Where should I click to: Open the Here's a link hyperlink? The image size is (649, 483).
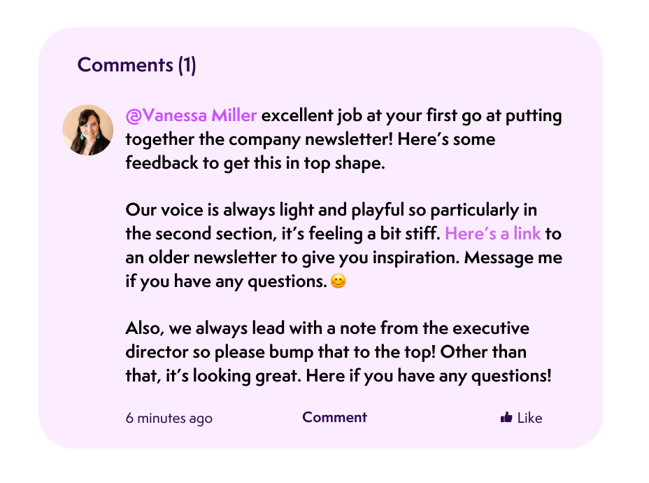(492, 233)
